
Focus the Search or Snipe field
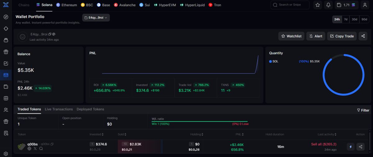(x=290, y=5)
